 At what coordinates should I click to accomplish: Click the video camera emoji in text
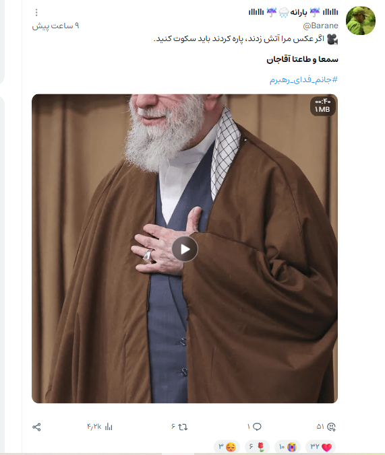(332, 38)
